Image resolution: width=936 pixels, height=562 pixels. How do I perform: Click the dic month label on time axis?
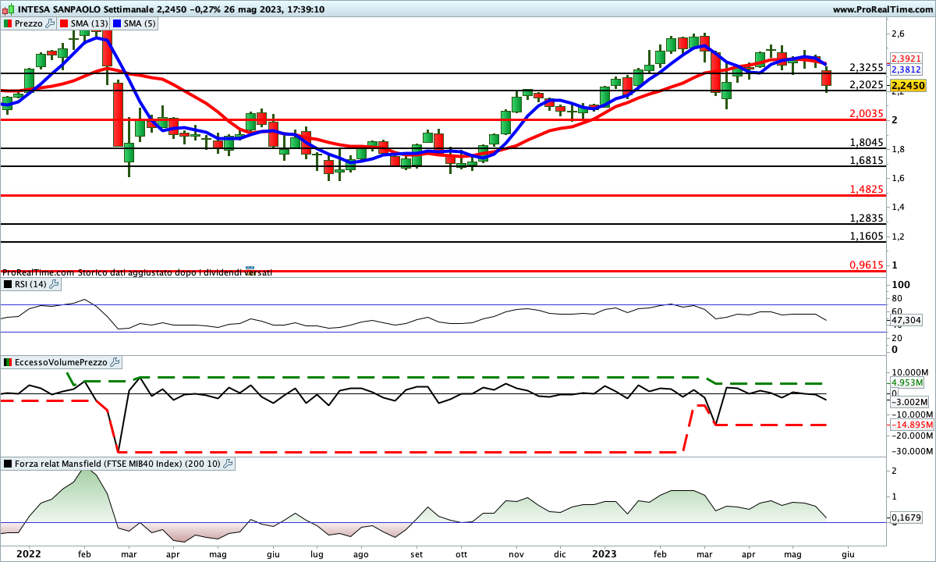[x=558, y=553]
